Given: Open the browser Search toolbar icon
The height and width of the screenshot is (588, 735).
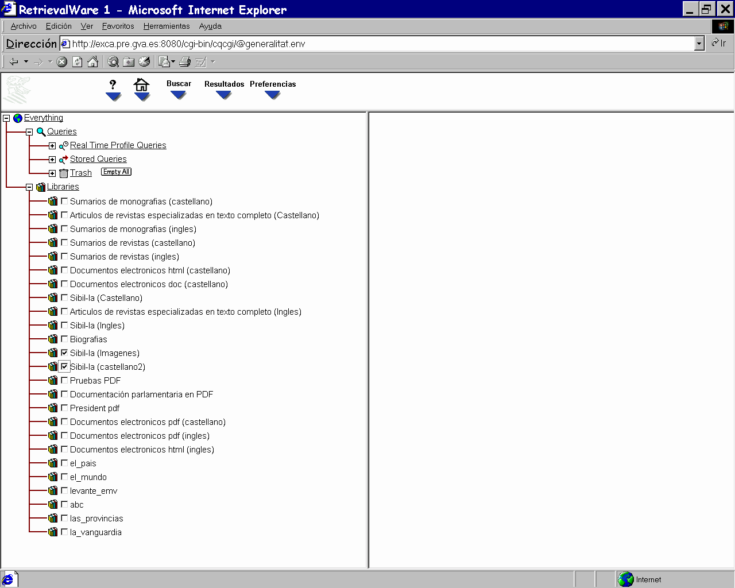Looking at the screenshot, I should pos(113,62).
